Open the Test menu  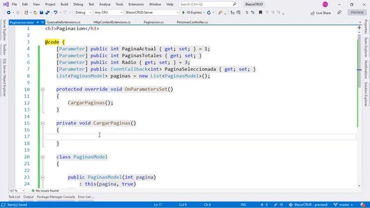point(91,4)
